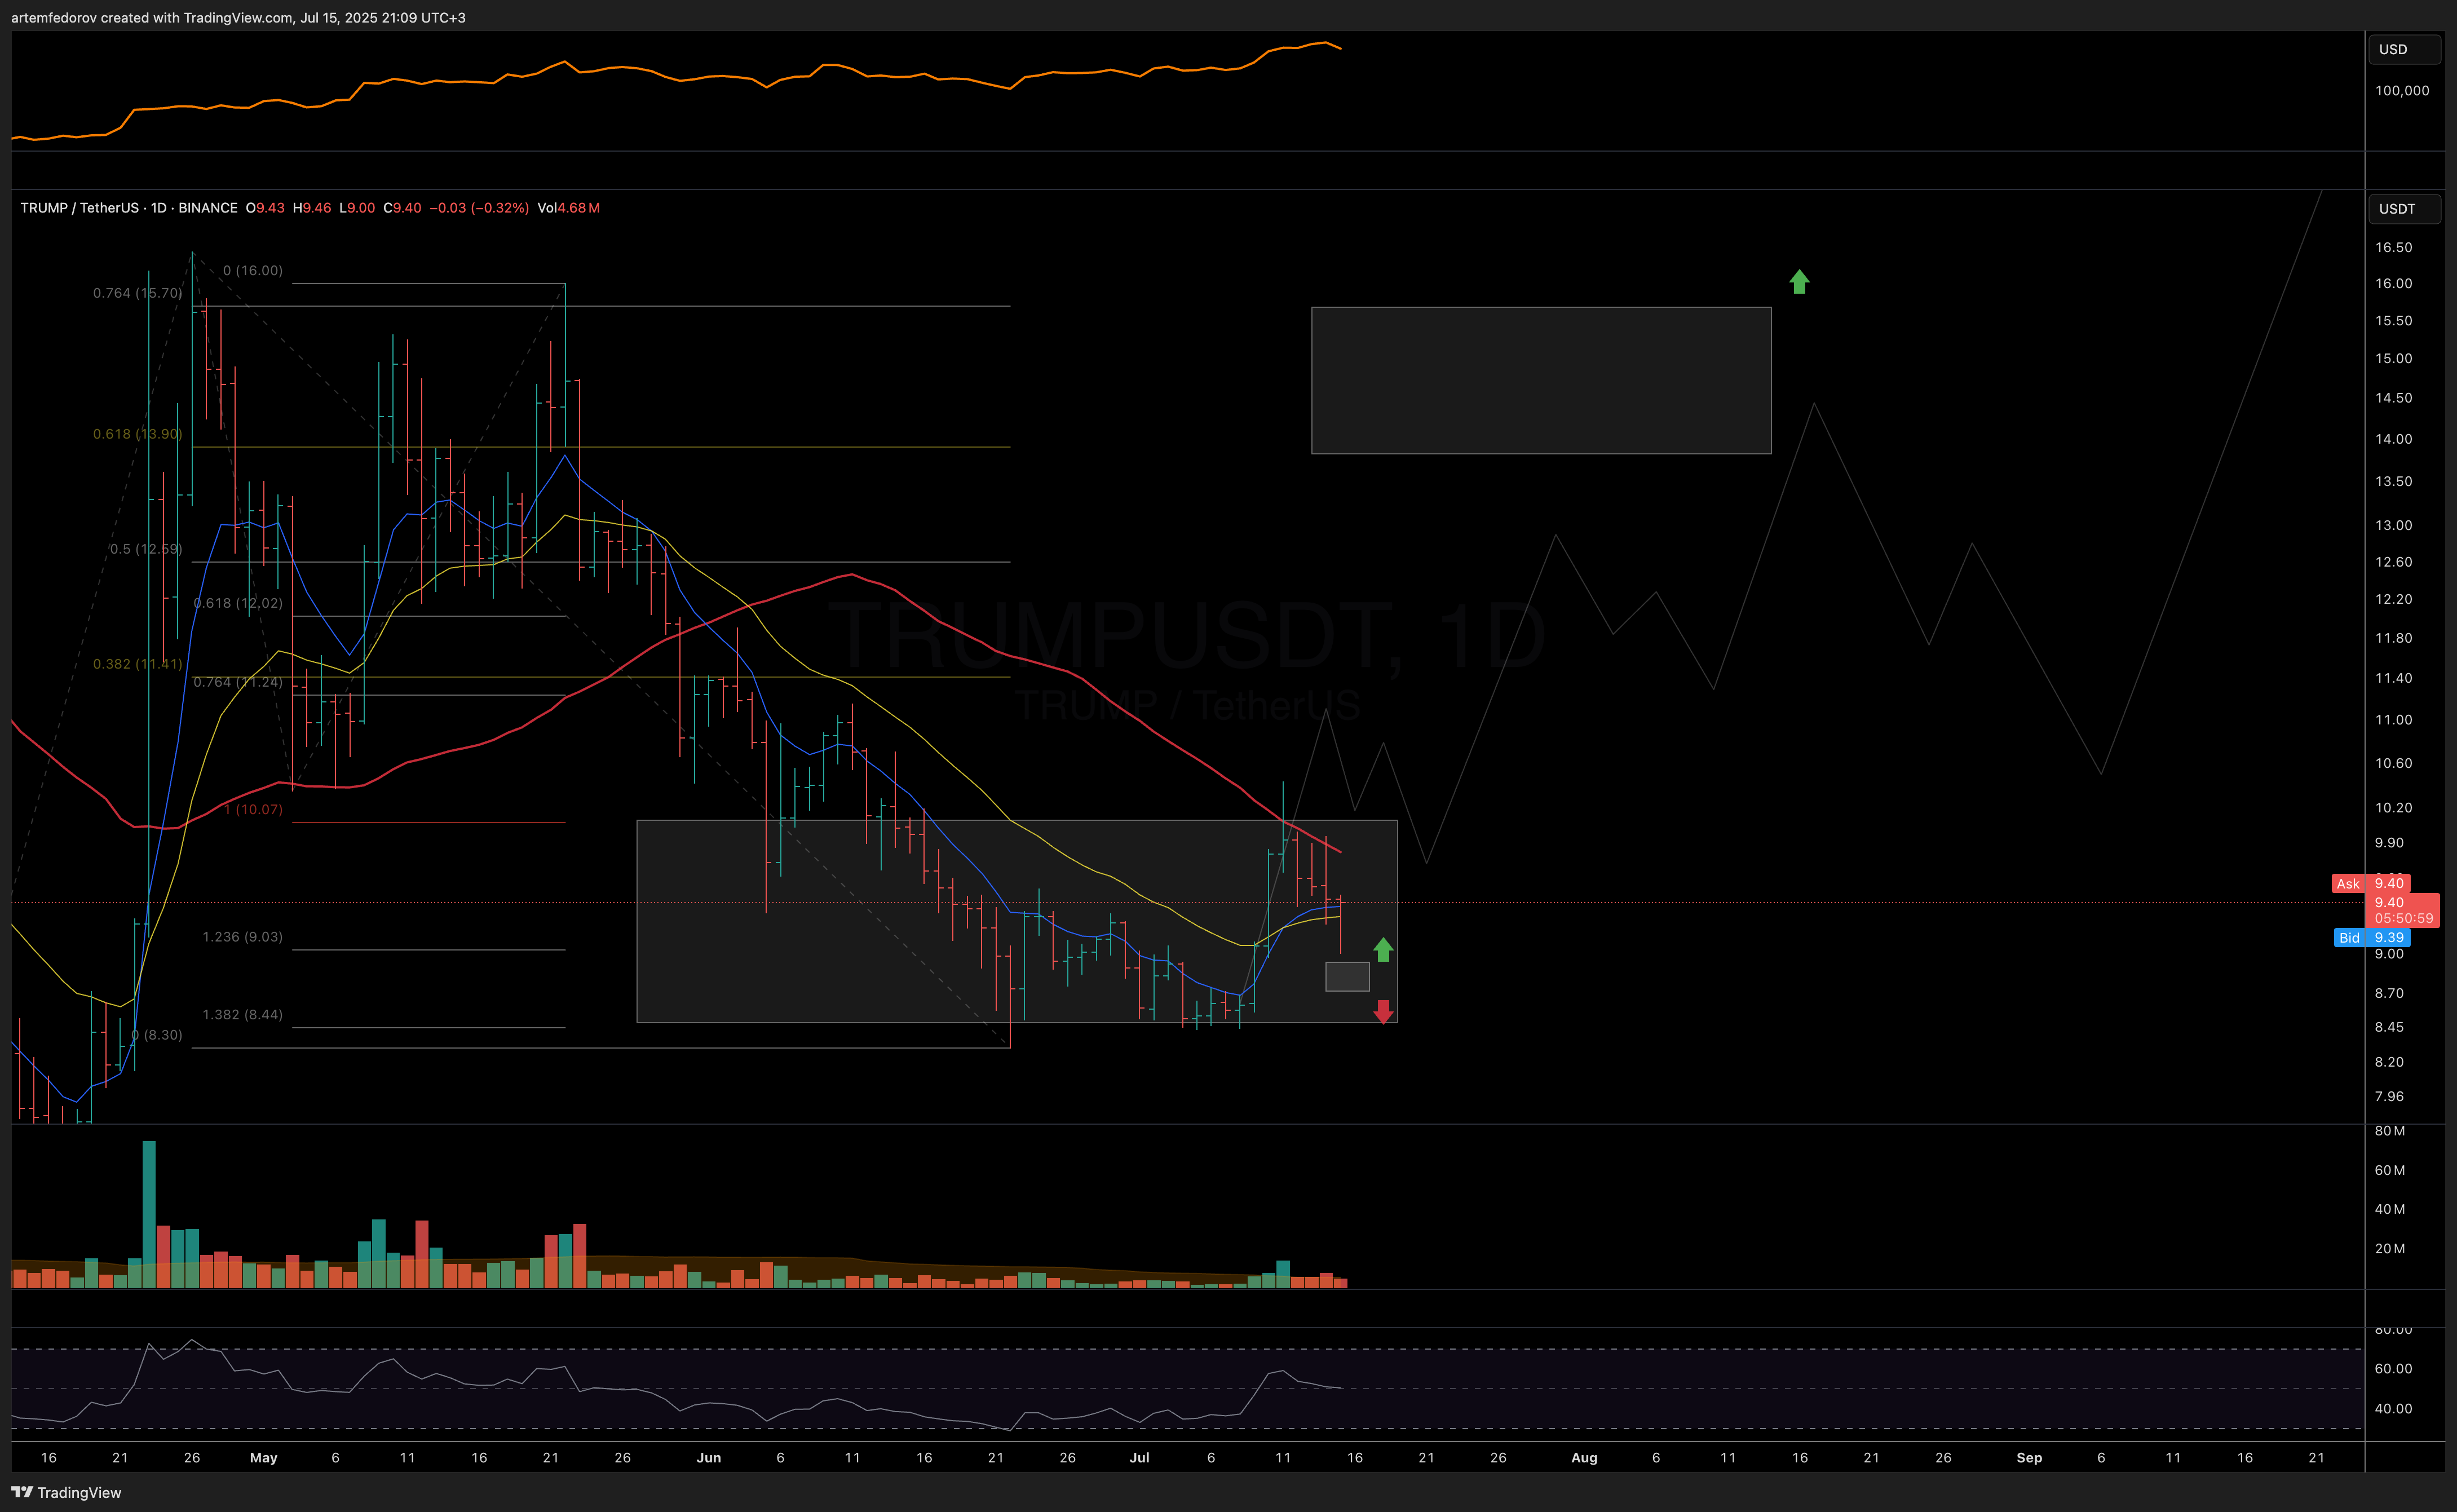Click the high value H9.46 in the legend
This screenshot has height=1512, width=2457.
click(x=312, y=208)
